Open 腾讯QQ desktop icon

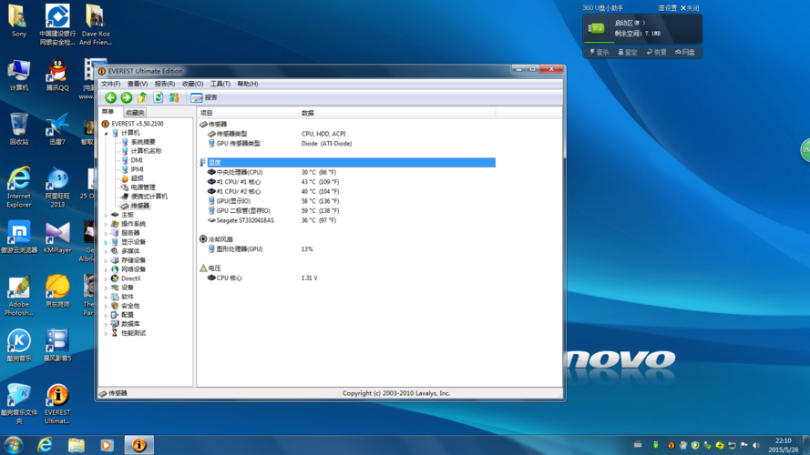[57, 76]
